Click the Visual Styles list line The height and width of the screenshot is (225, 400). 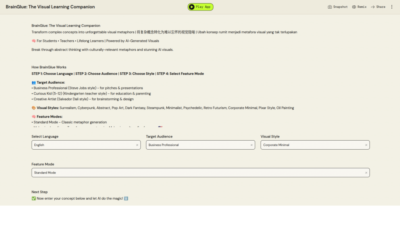pyautogui.click(x=162, y=108)
